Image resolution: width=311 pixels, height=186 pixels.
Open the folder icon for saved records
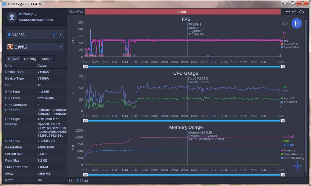click(x=294, y=12)
